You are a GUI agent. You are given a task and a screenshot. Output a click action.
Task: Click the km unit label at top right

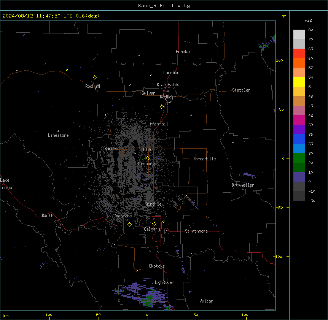pos(283,16)
